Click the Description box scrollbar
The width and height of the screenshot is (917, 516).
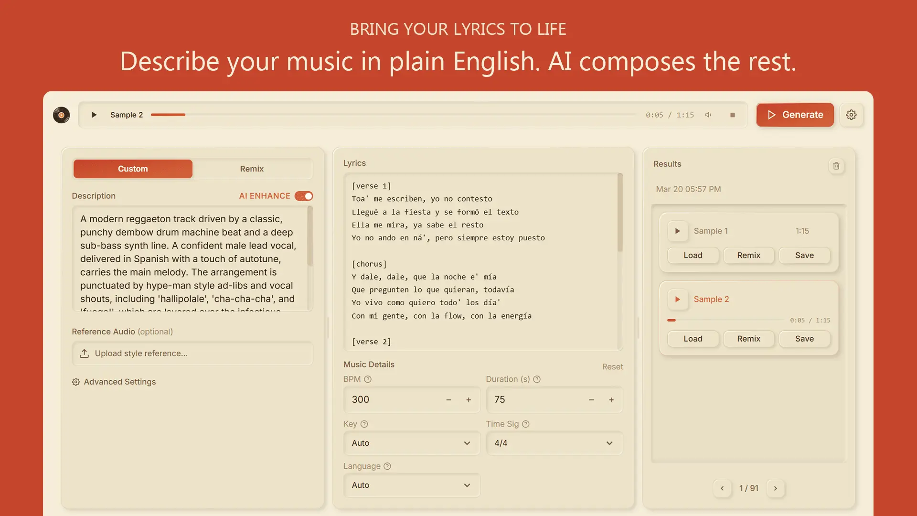[310, 236]
